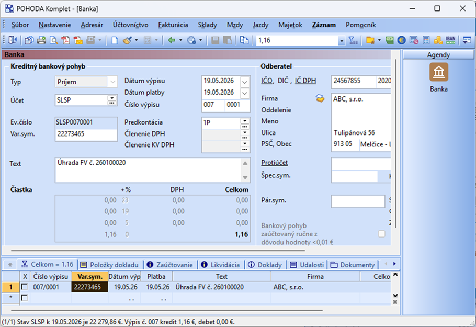The image size is (476, 327).
Task: Click the last toolbar window panel icon
Action: [x=467, y=40]
